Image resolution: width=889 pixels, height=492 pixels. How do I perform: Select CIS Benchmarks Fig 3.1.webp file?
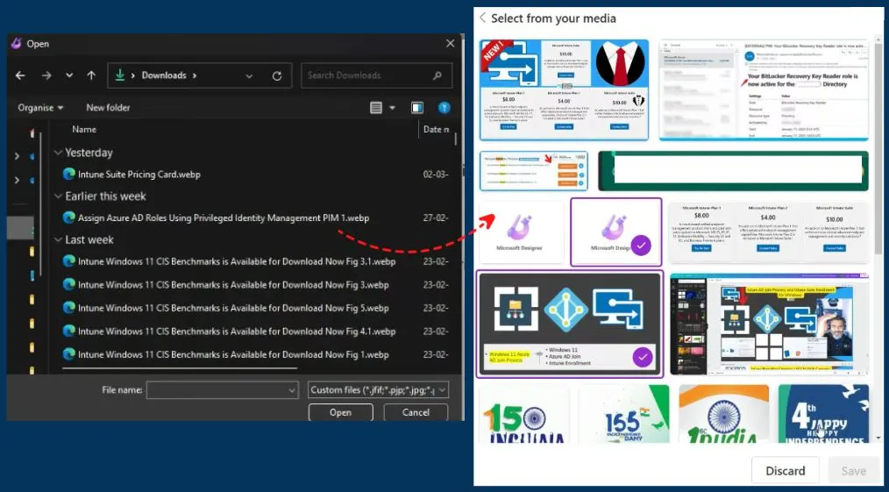click(x=237, y=262)
